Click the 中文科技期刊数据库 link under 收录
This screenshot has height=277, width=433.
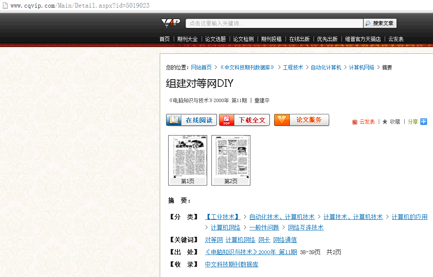coord(231,263)
